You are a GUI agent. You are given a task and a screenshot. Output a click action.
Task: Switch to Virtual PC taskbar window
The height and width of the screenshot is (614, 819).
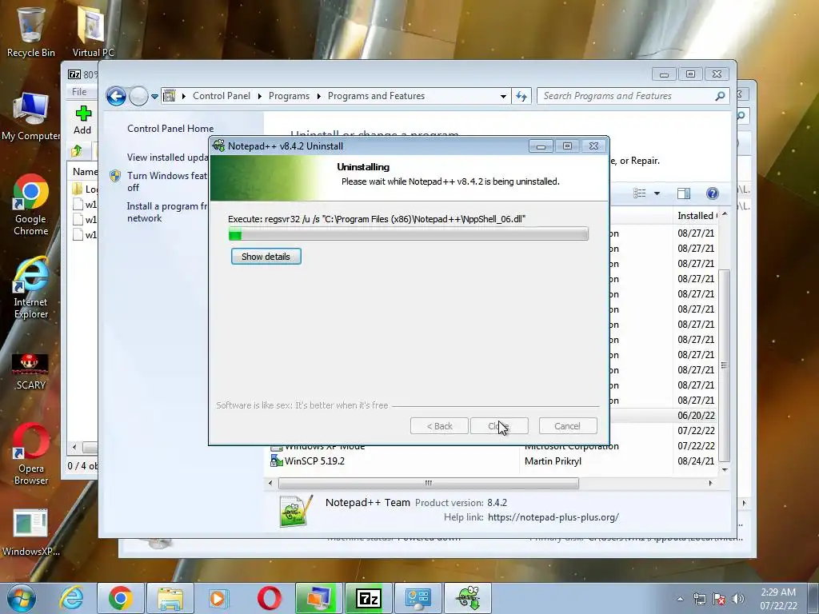click(318, 598)
